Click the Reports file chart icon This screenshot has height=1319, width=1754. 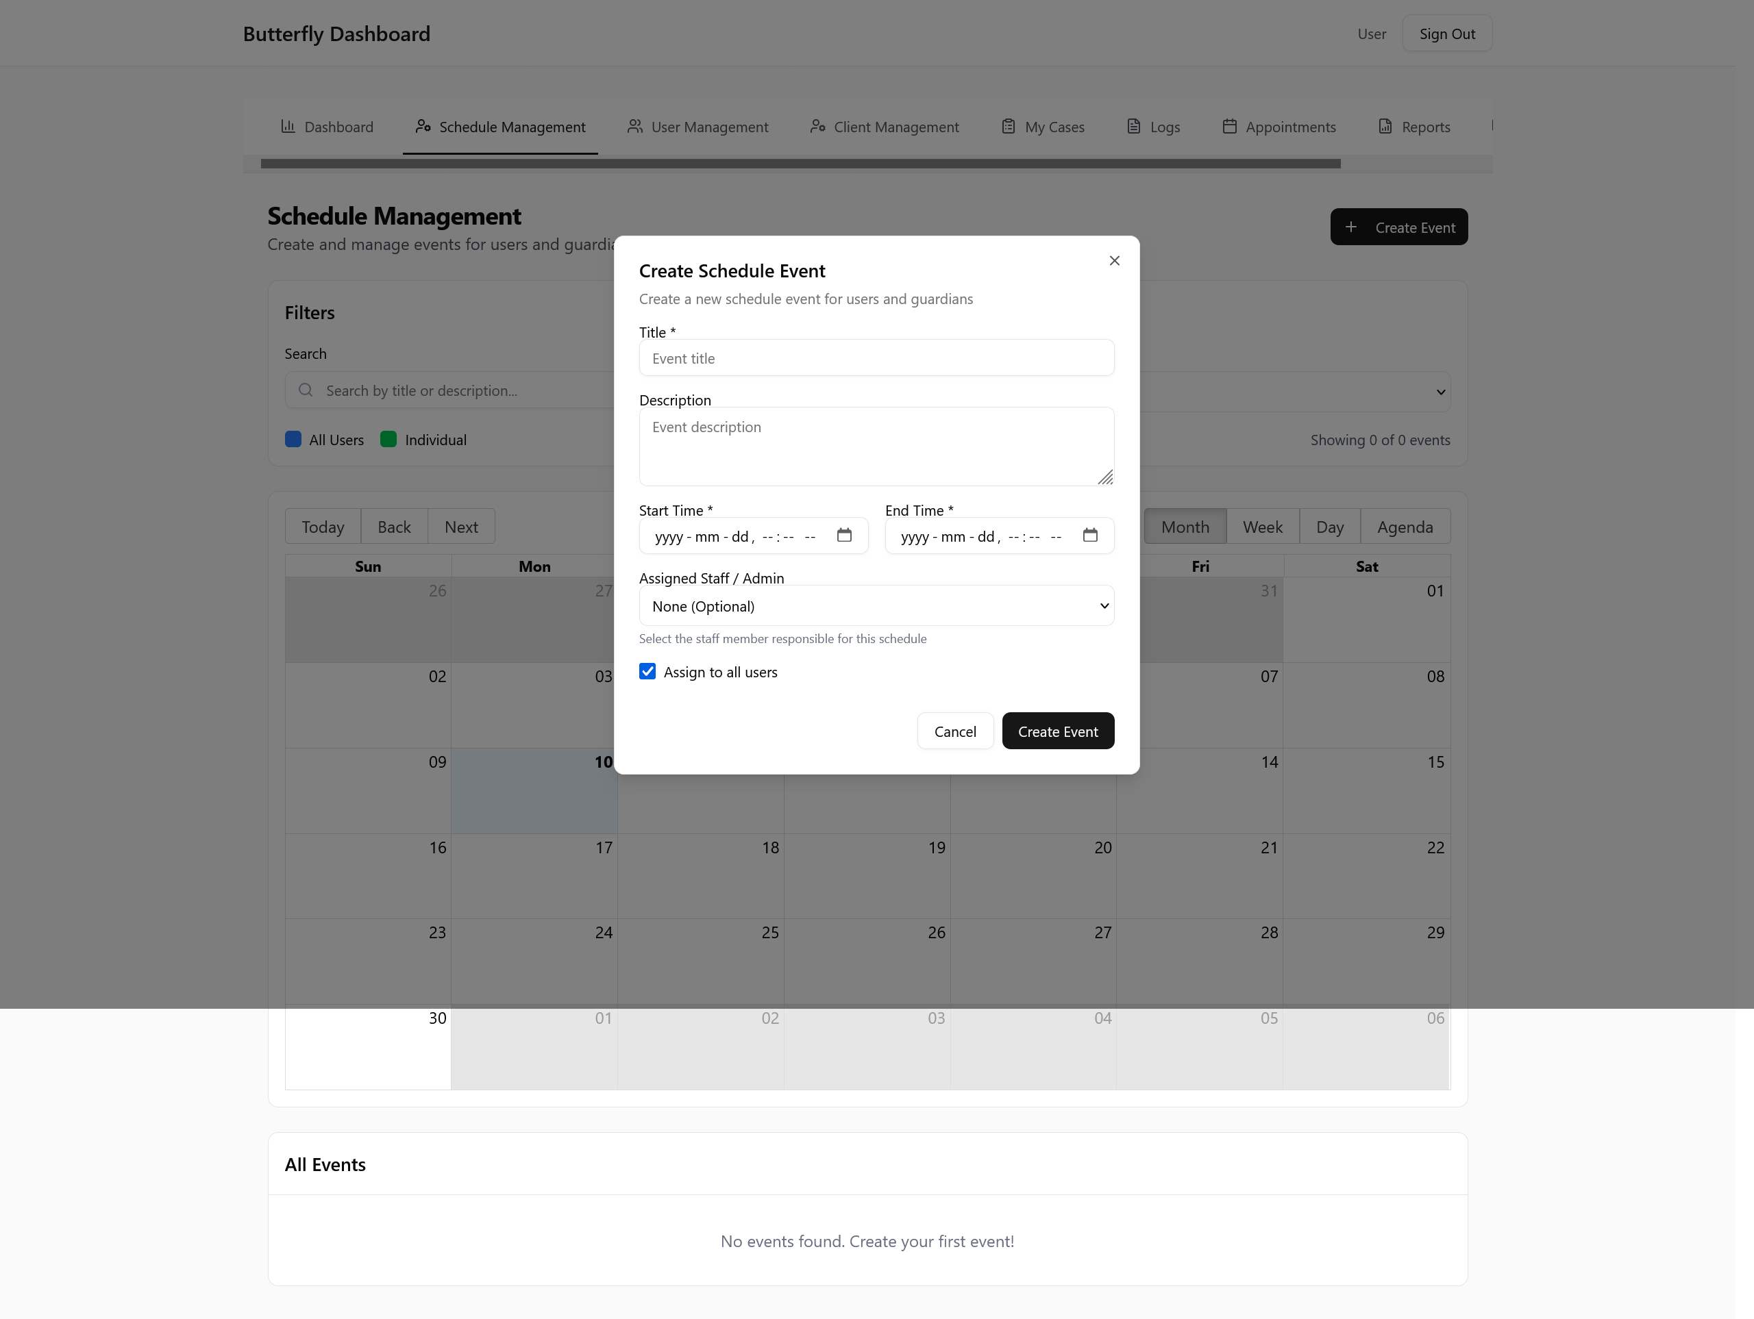pos(1385,127)
